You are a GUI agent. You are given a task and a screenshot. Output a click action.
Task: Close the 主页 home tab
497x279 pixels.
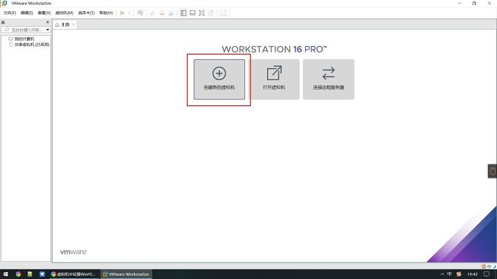[74, 25]
